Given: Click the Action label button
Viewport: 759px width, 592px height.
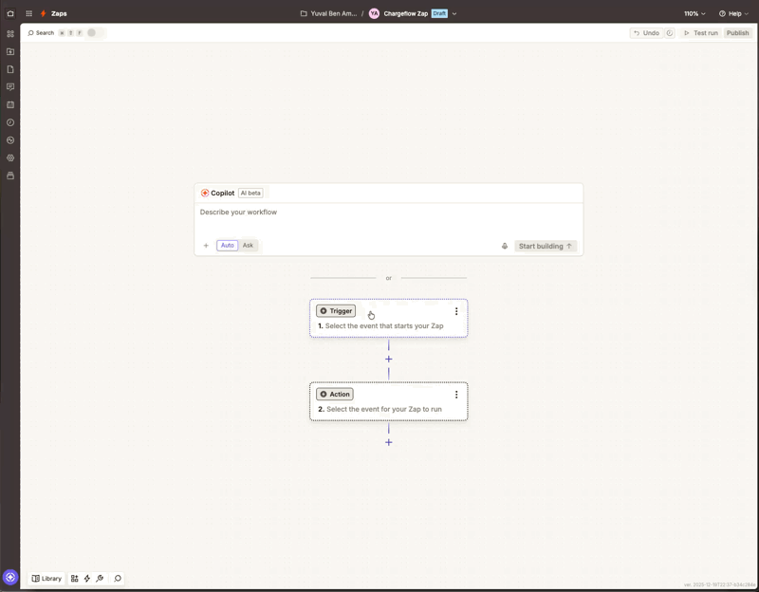Looking at the screenshot, I should (x=335, y=394).
